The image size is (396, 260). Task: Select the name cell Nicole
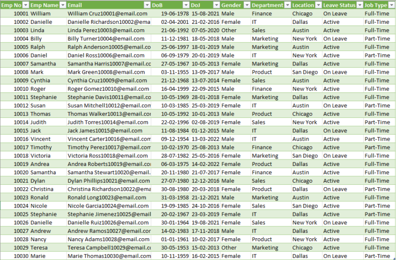(48, 206)
